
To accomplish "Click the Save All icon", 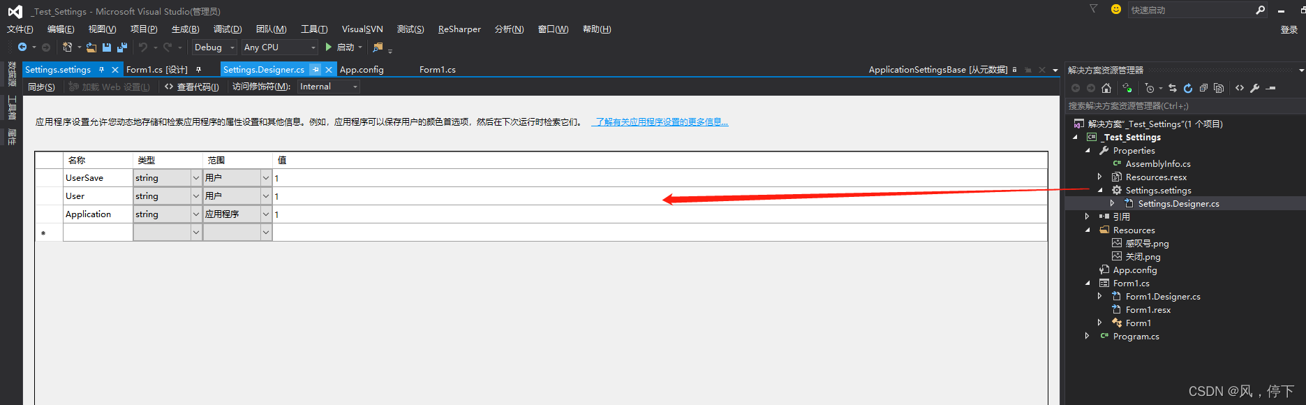I will pos(122,47).
